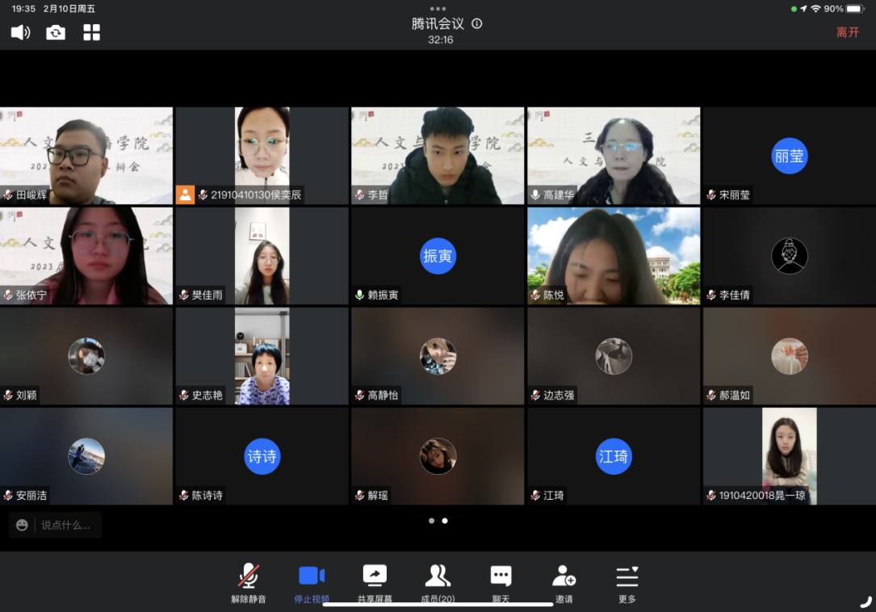Leave the meeting via 离开

click(848, 32)
